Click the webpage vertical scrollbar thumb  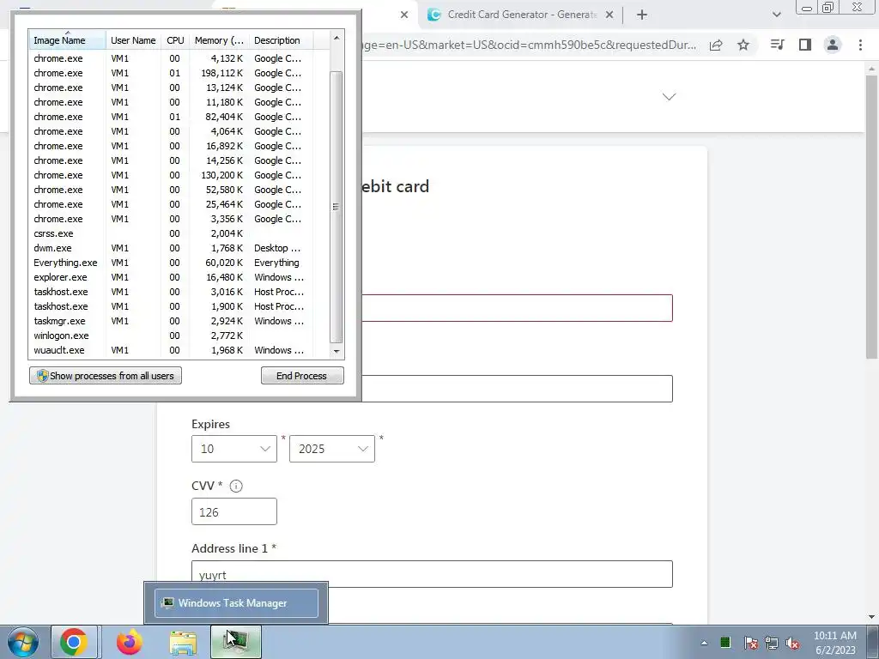pos(871,216)
